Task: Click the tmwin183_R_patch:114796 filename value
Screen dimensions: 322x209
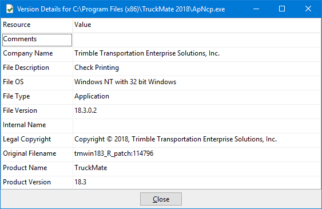Action: pos(114,153)
